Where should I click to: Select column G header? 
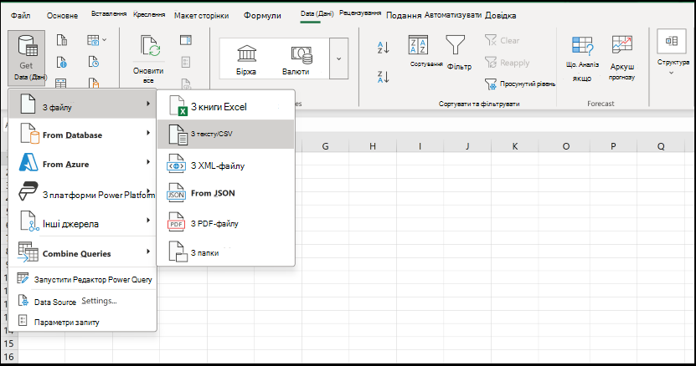325,146
